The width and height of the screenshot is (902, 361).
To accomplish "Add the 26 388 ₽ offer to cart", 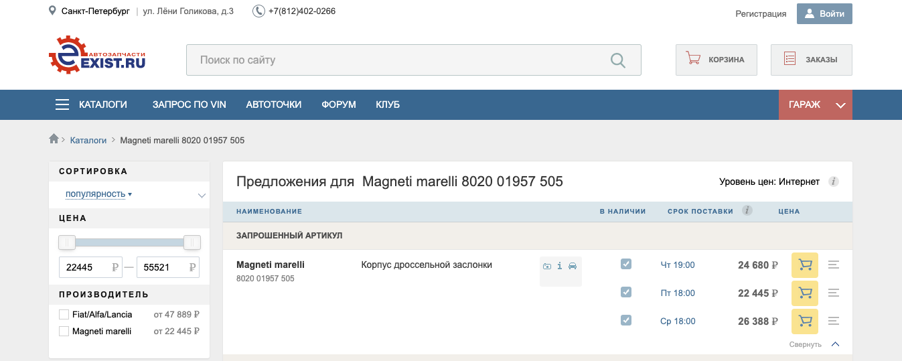I will 806,321.
